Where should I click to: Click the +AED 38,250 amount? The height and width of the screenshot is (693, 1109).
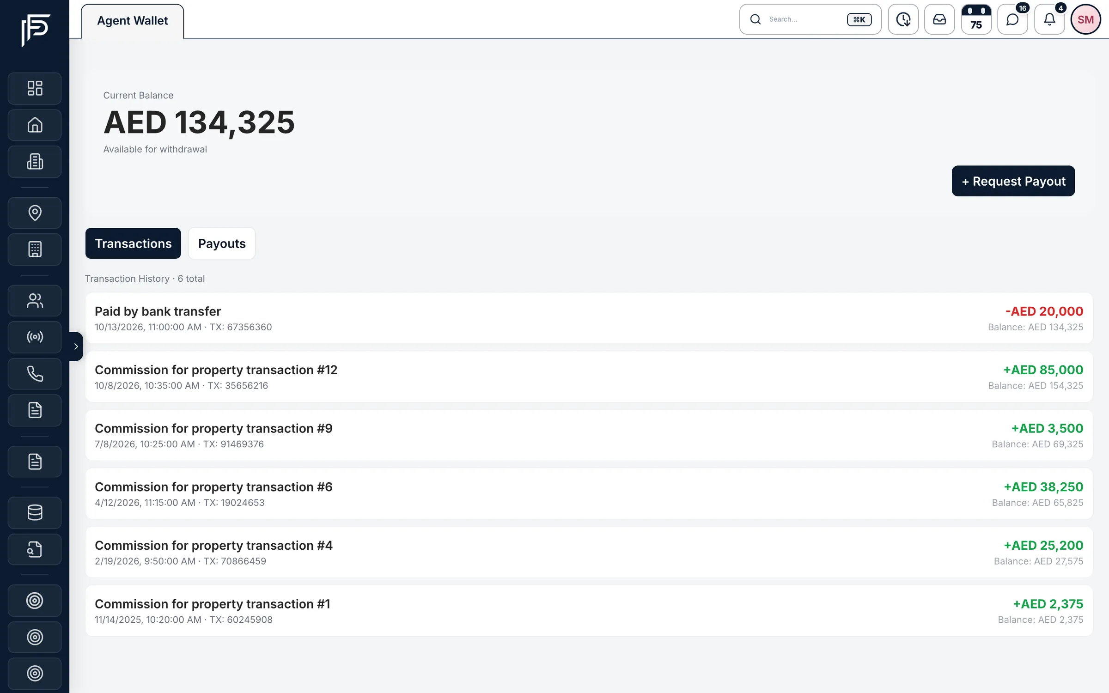point(1043,487)
